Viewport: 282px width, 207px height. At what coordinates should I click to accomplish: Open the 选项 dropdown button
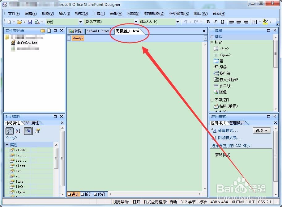(x=262, y=130)
